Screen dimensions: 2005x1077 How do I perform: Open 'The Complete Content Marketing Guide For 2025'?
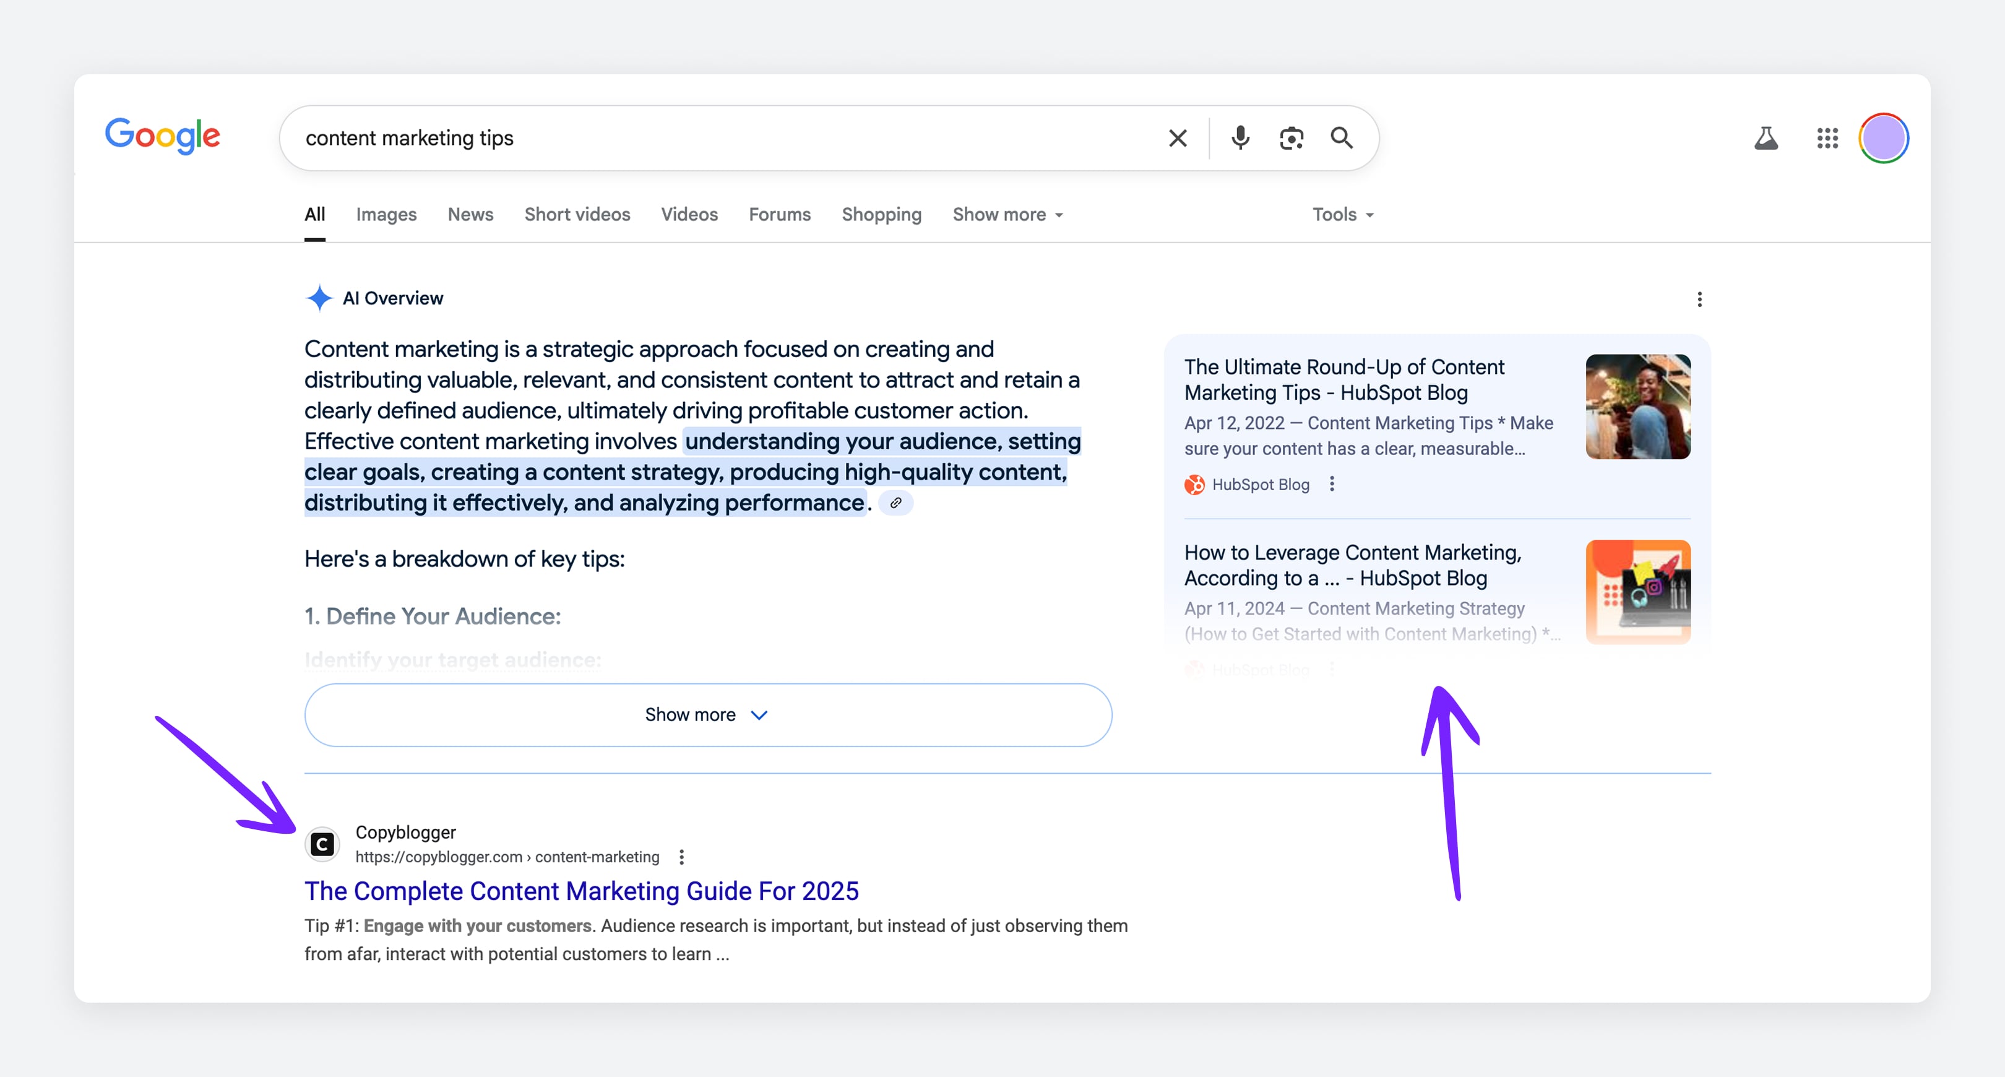(582, 891)
